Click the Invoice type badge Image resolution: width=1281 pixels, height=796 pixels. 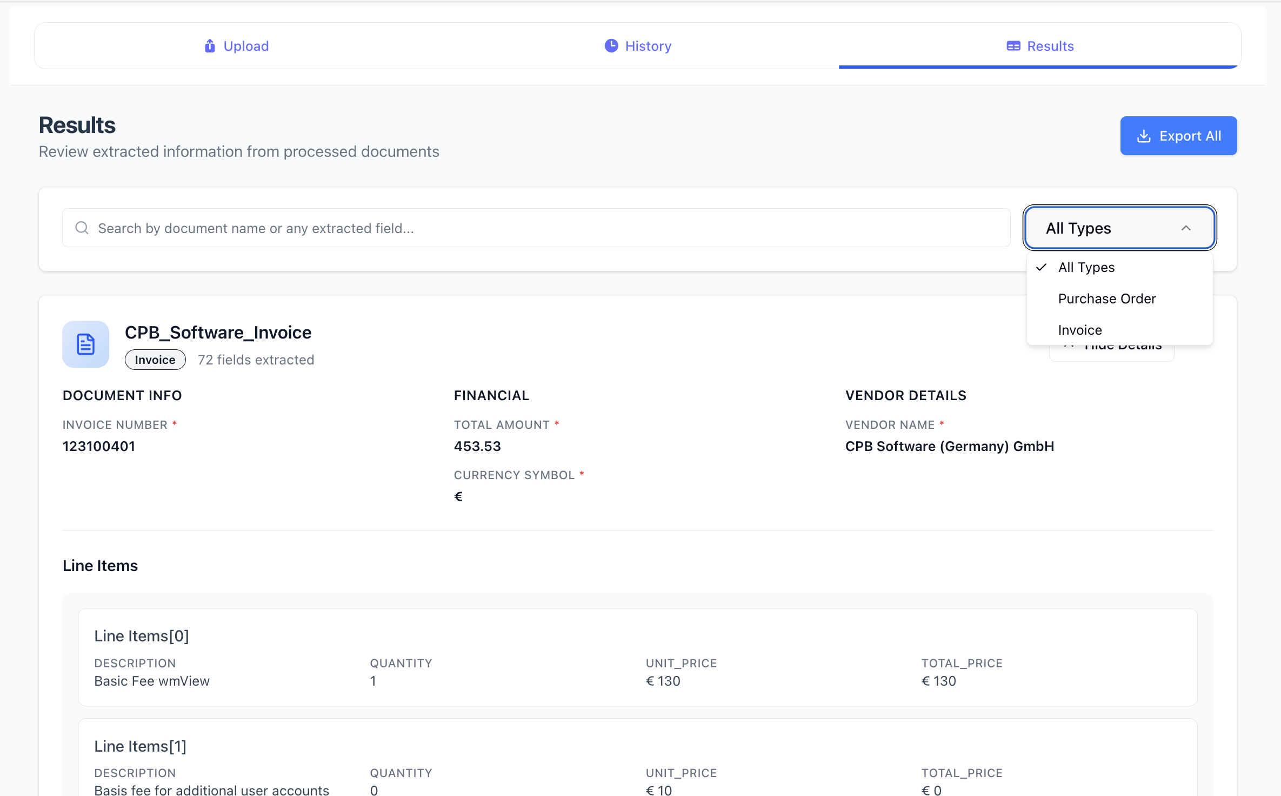(x=155, y=360)
